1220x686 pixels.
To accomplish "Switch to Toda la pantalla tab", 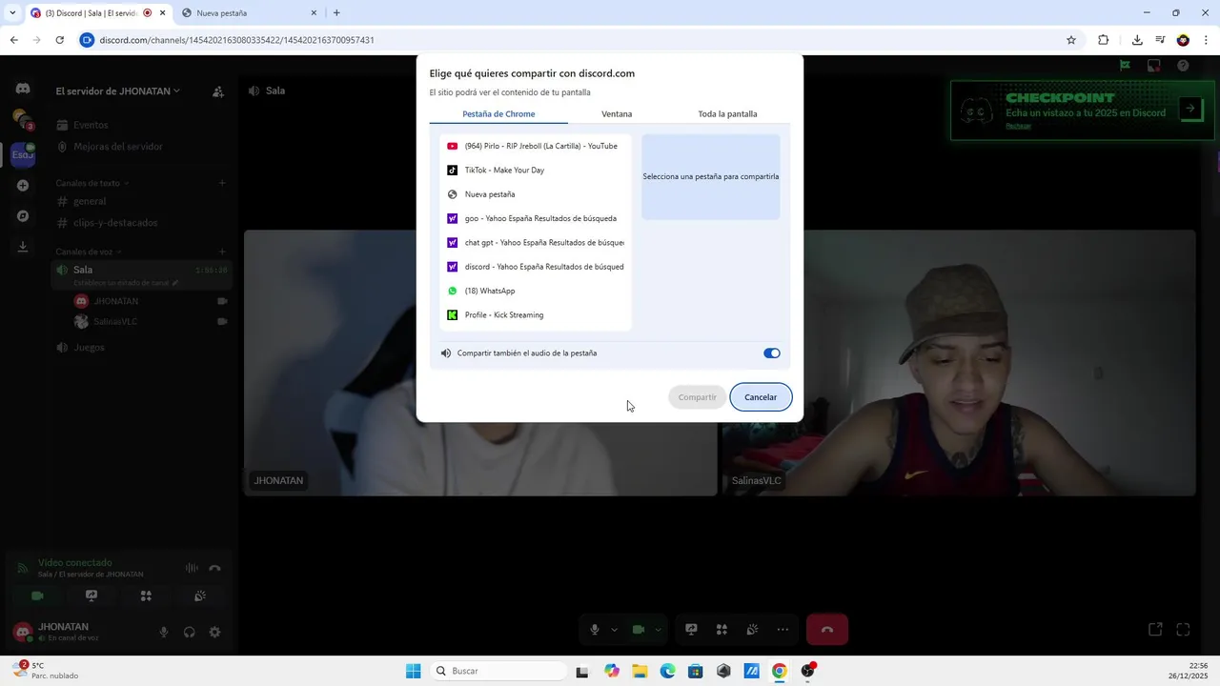I will [727, 114].
